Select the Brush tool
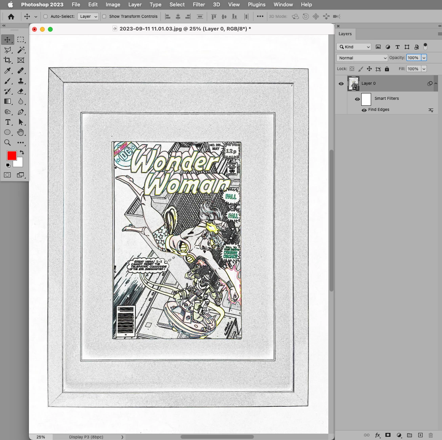 8,81
